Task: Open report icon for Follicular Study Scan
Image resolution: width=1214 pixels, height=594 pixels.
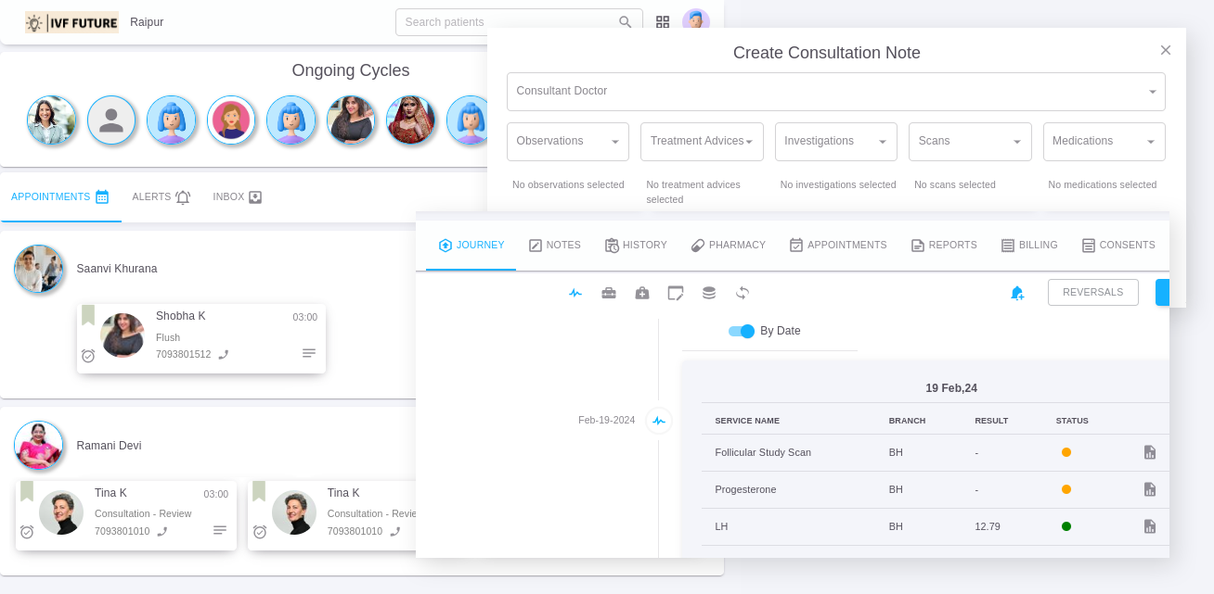Action: (1150, 452)
